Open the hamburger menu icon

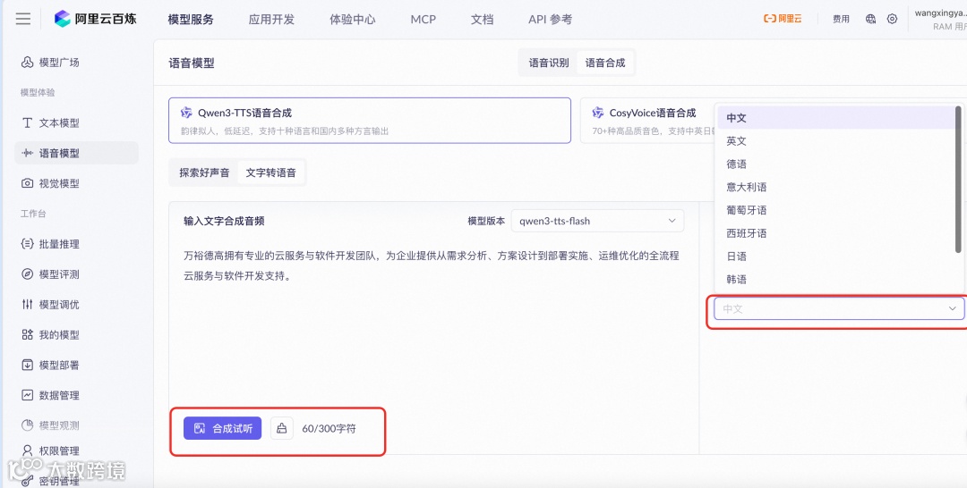(x=22, y=19)
